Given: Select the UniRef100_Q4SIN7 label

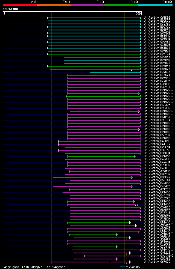Looking at the screenshot, I should coord(157,195).
